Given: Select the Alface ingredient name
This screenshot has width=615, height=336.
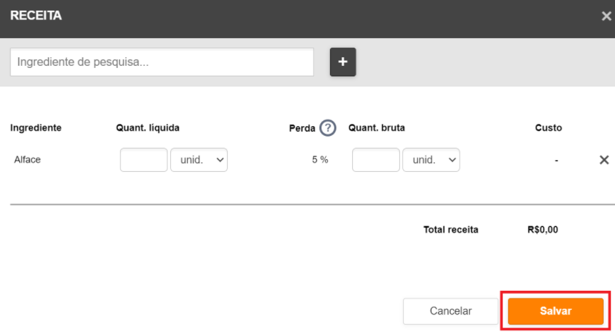Looking at the screenshot, I should [x=28, y=160].
